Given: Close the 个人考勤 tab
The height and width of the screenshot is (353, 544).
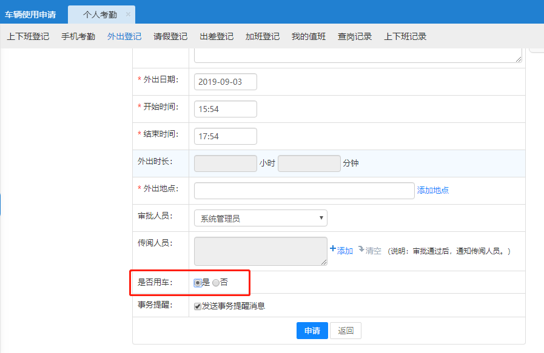Looking at the screenshot, I should click(x=127, y=14).
